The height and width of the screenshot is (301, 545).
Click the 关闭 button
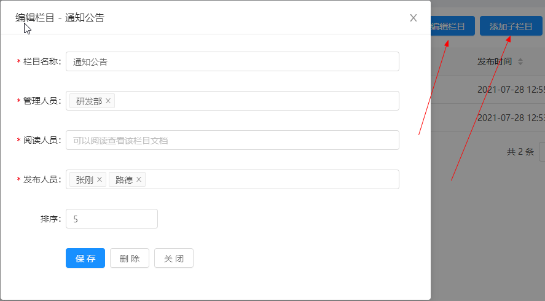tap(174, 258)
